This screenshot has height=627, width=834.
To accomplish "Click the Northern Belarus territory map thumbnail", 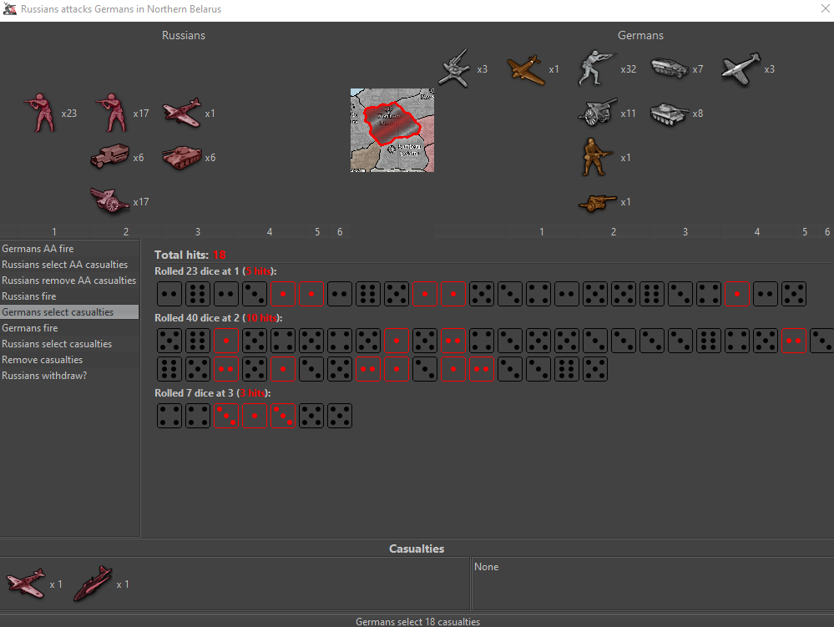I will click(392, 129).
